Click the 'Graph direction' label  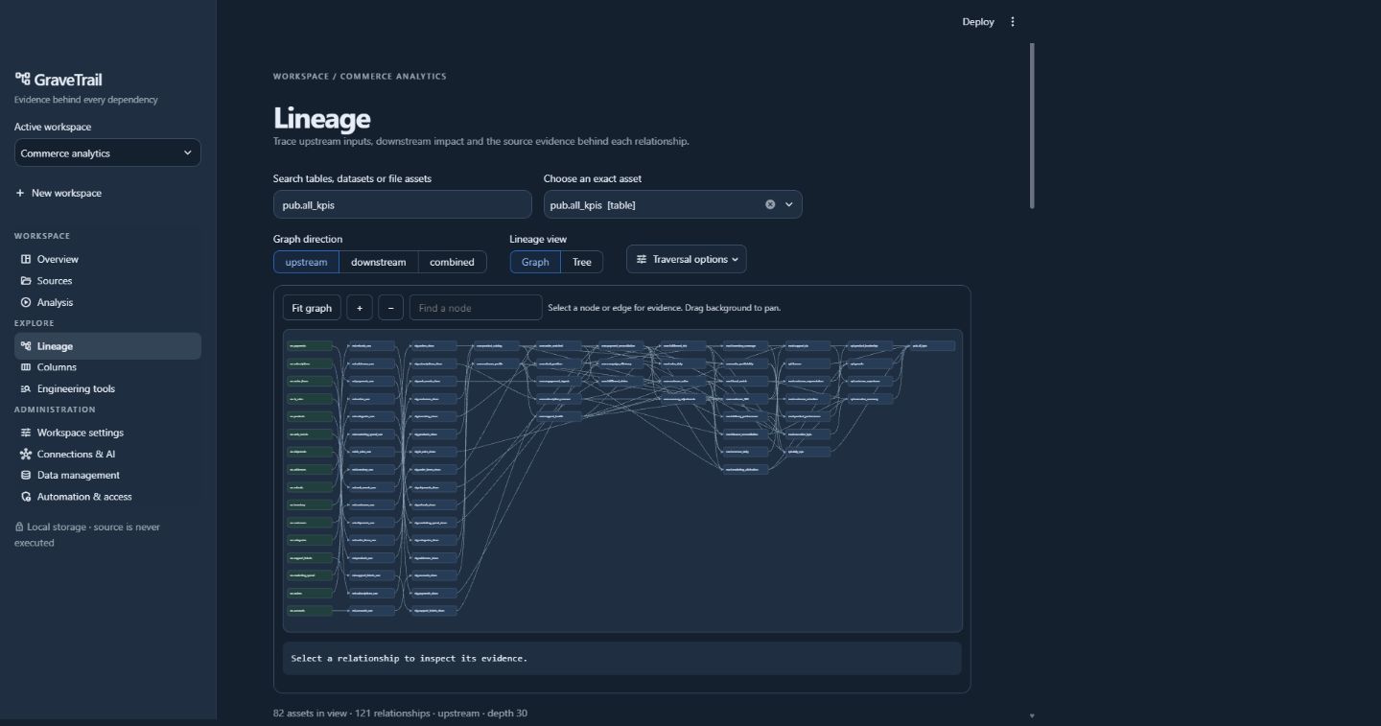(x=308, y=239)
